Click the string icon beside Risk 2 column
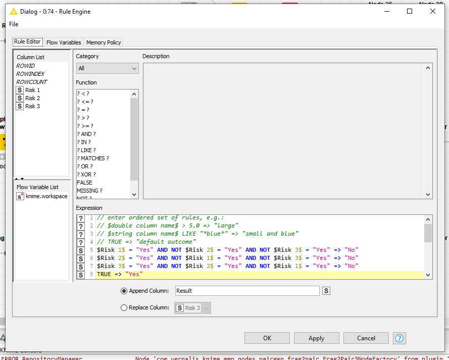The width and height of the screenshot is (449, 360). (20, 98)
